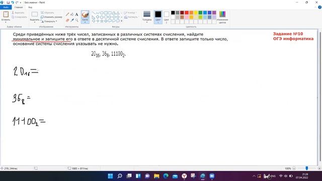This screenshot has width=322, height=181.
Task: Pick the purple color swatch
Action: tap(214, 13)
